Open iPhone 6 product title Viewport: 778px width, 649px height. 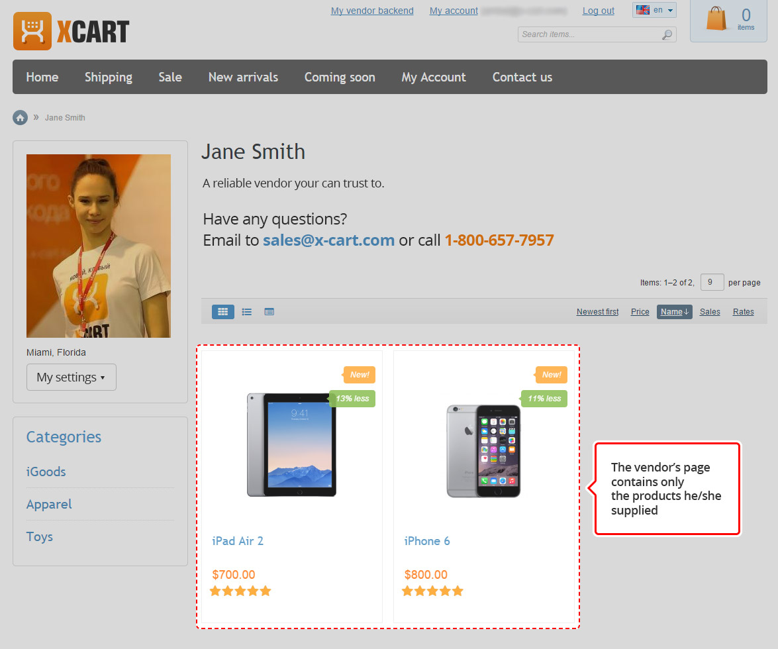(426, 541)
